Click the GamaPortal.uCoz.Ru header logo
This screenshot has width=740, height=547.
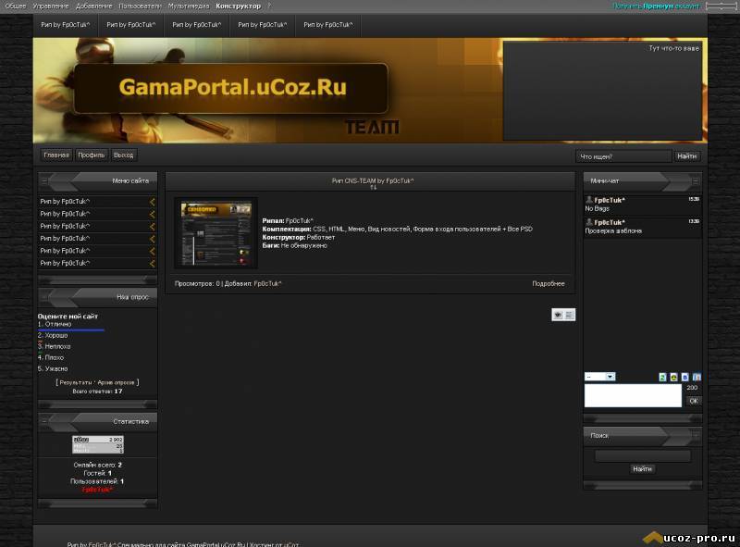tap(231, 88)
